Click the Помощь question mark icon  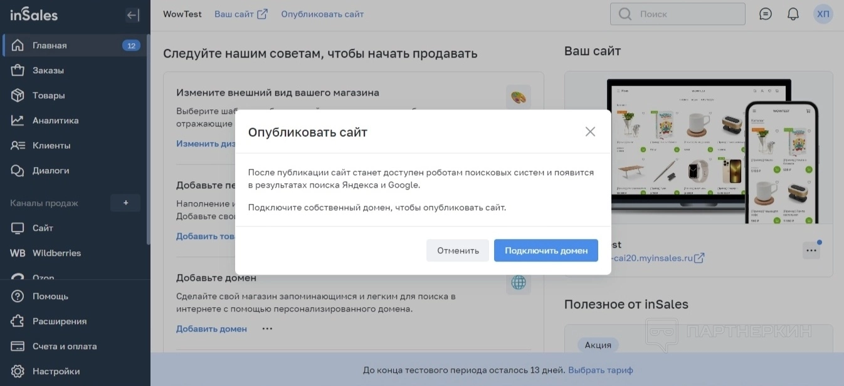click(x=18, y=296)
